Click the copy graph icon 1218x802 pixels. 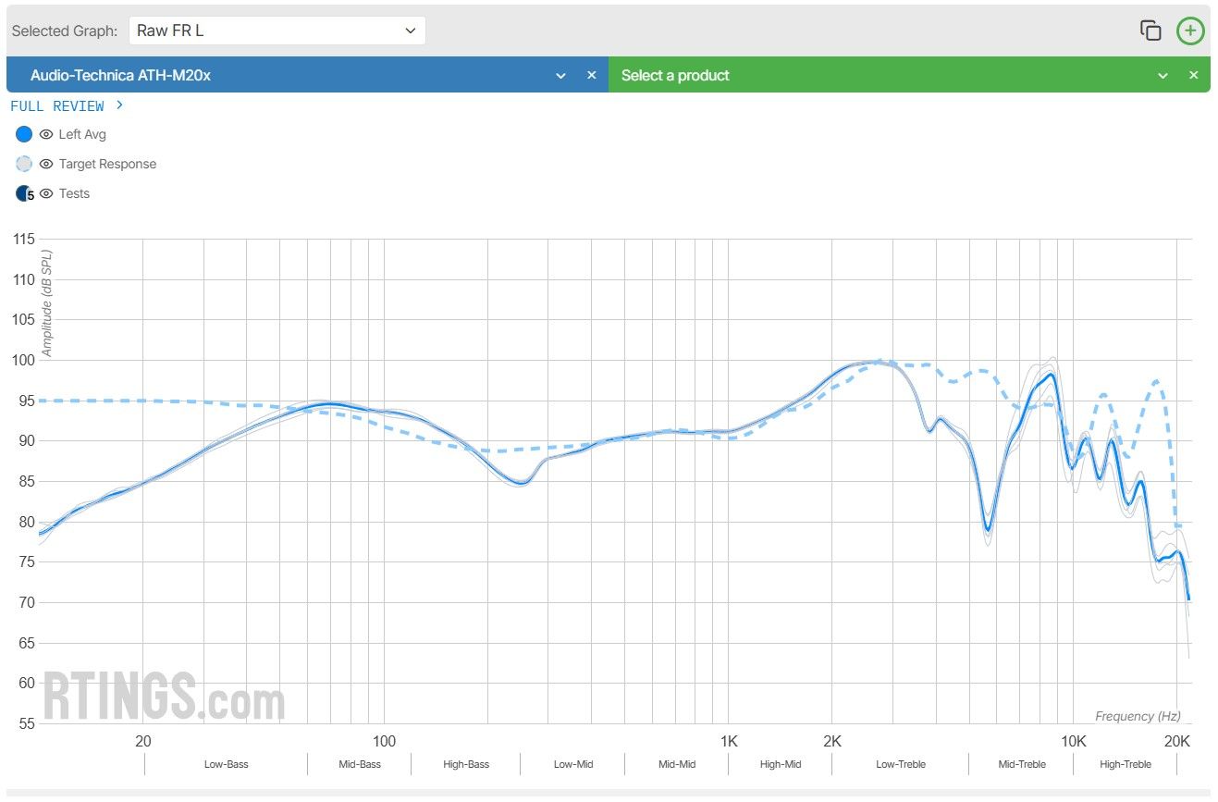click(x=1150, y=31)
